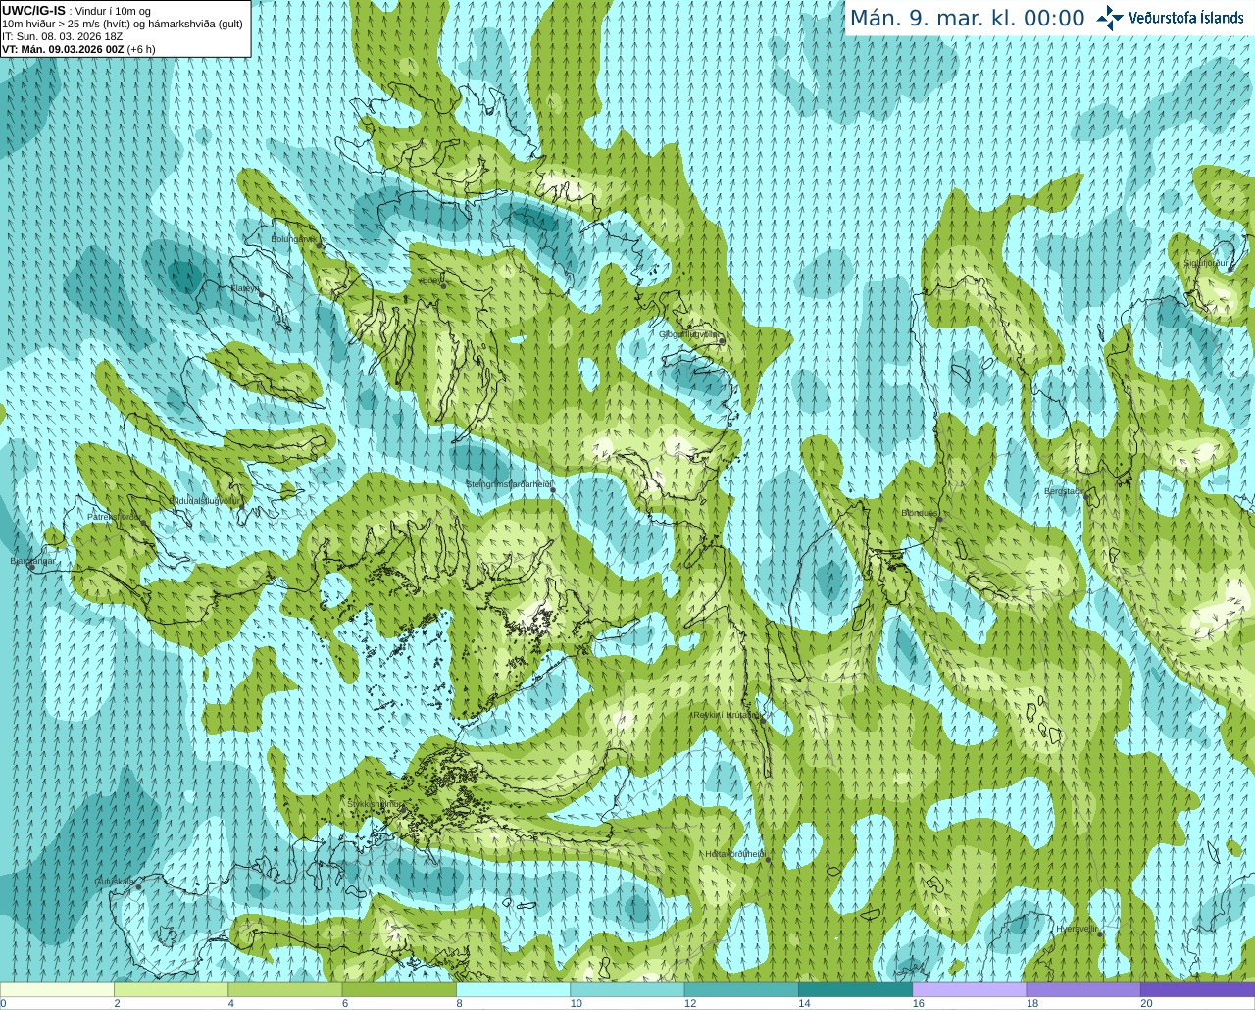Click the 'Veðurstofa Íslands' text
The image size is (1255, 1010).
[x=1185, y=18]
